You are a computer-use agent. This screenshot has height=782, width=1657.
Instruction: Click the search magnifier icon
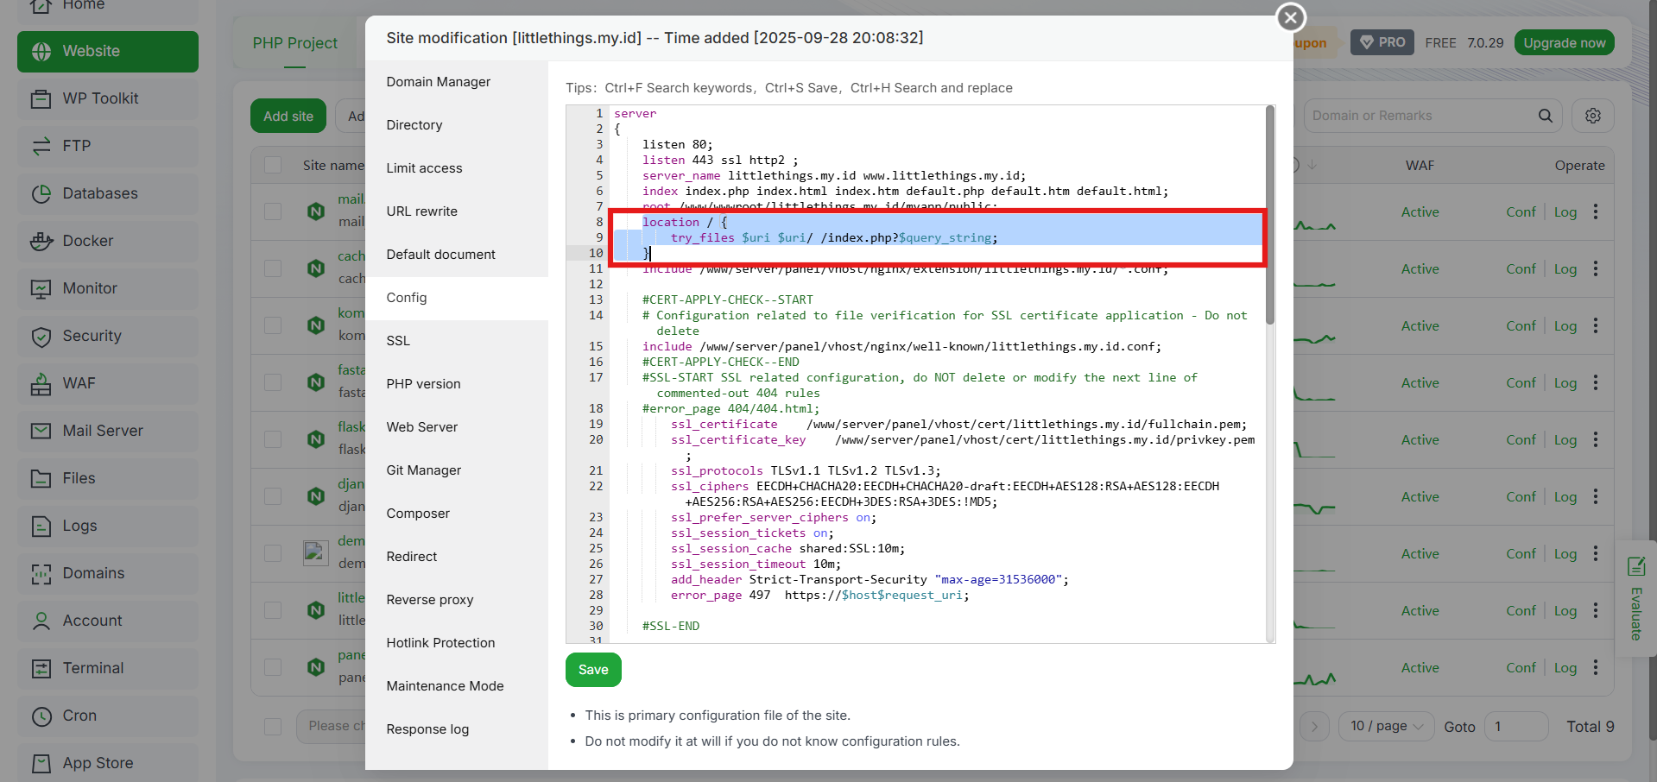point(1546,116)
